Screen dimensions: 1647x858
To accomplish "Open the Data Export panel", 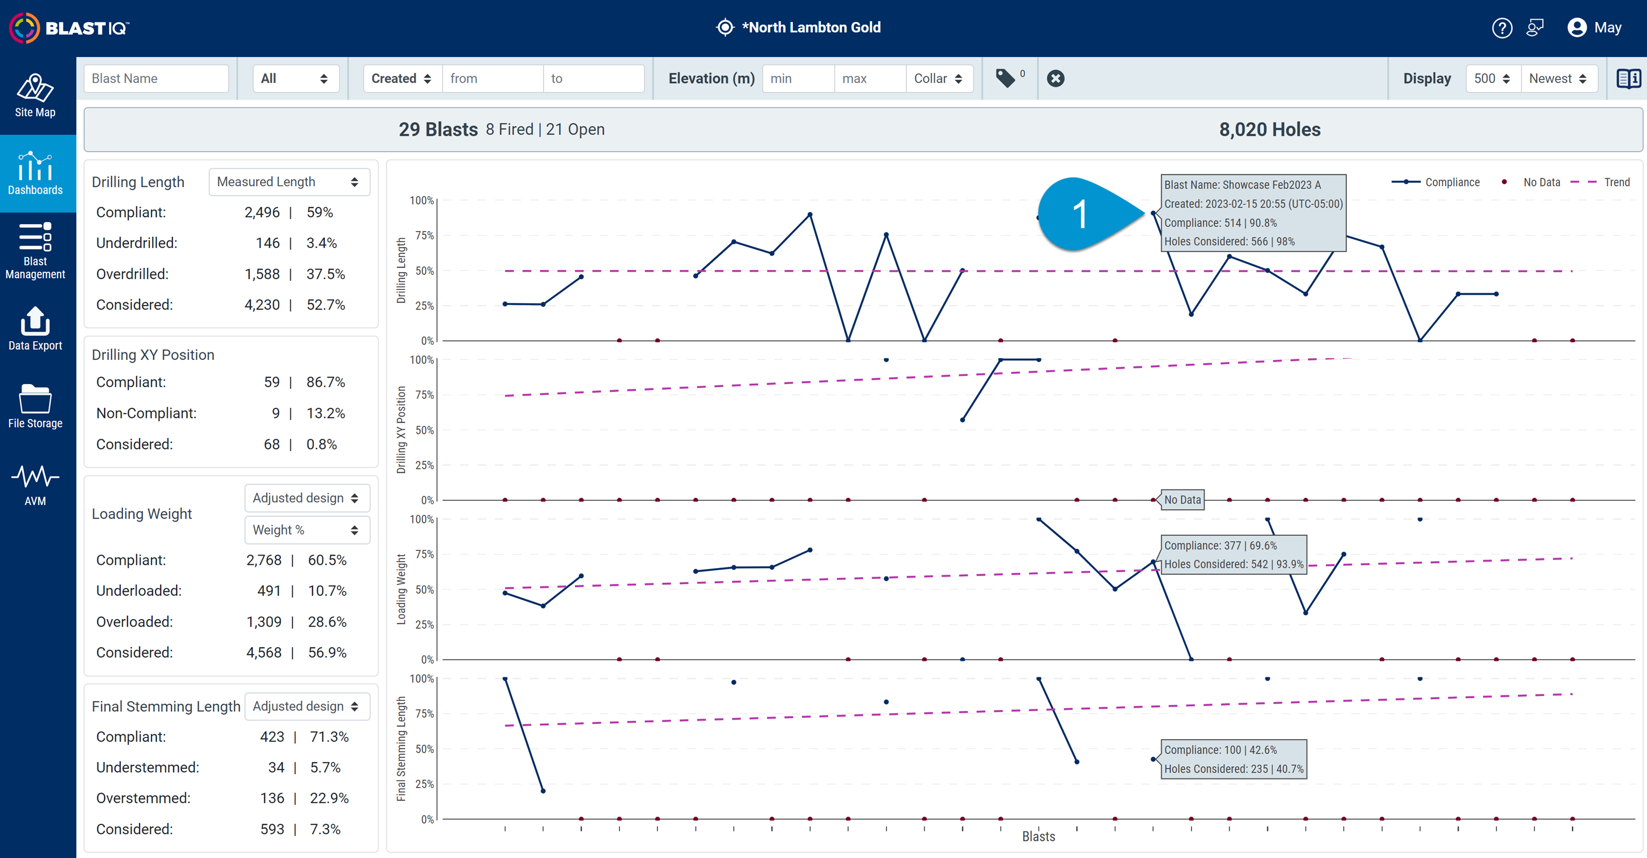I will (35, 329).
